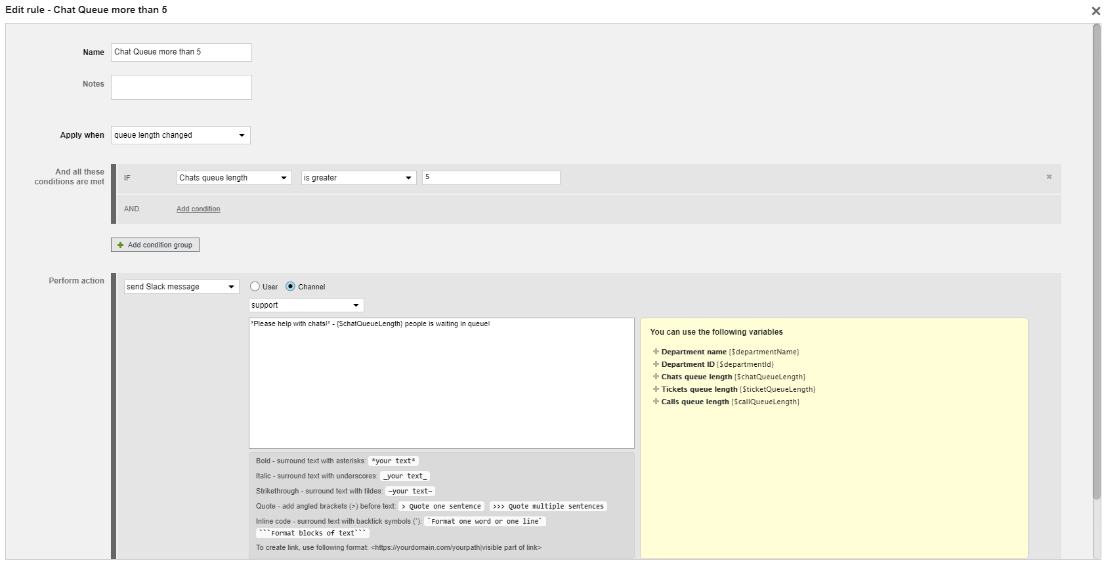The height and width of the screenshot is (565, 1106).
Task: Close the Edit rule dialog
Action: pyautogui.click(x=1095, y=11)
